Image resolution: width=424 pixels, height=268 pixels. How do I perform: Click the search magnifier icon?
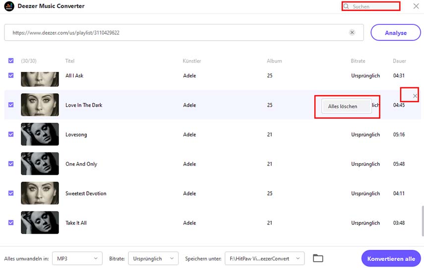347,6
